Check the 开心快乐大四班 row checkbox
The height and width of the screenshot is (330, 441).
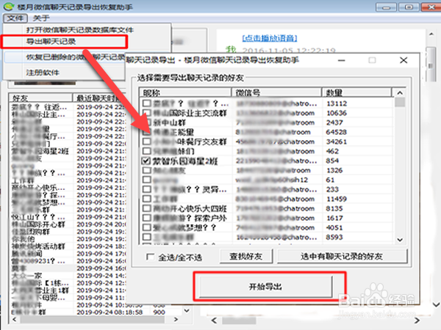pyautogui.click(x=146, y=208)
